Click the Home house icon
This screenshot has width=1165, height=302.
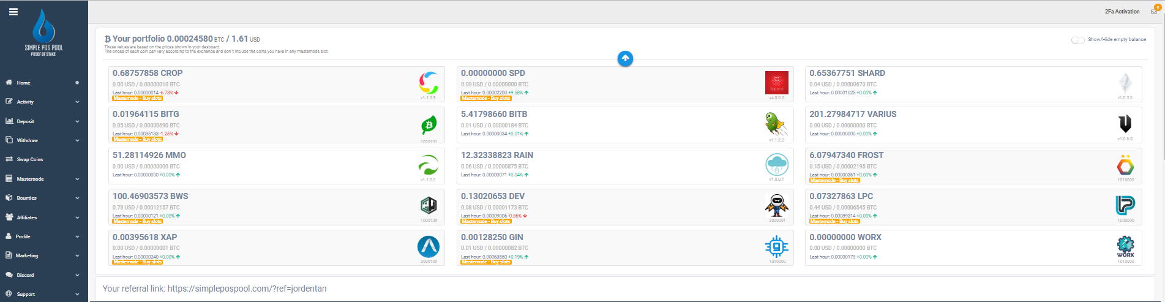9,82
